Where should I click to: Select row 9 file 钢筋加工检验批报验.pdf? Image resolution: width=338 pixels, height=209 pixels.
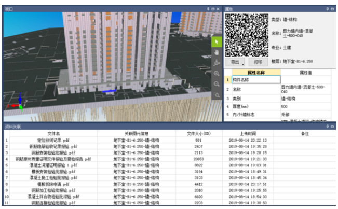pos(53,190)
